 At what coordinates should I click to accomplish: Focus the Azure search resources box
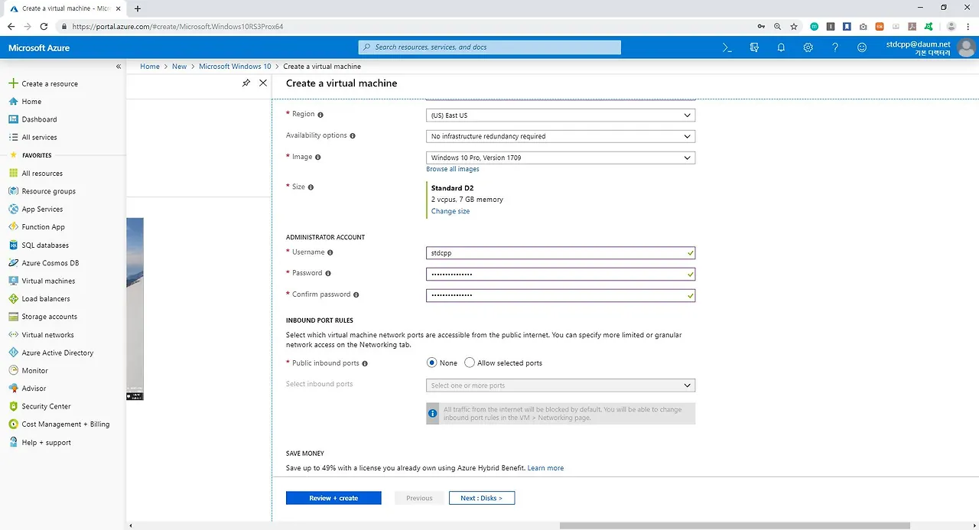pyautogui.click(x=489, y=47)
